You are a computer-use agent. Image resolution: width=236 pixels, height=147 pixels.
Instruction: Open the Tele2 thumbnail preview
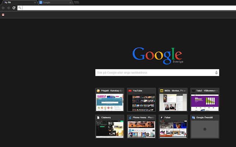[205, 103]
